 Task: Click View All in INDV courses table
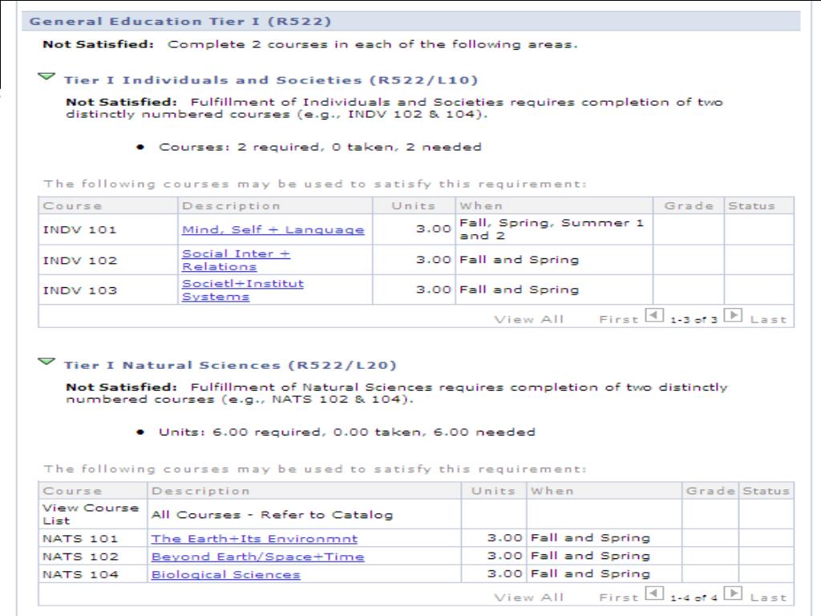click(x=529, y=319)
